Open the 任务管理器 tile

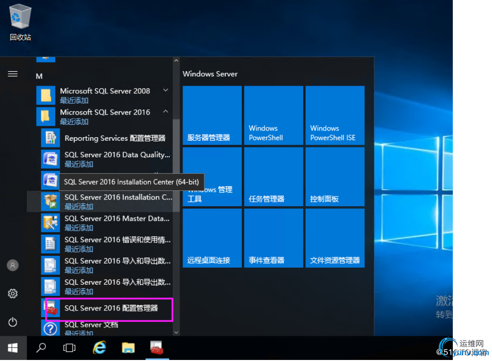point(274,177)
